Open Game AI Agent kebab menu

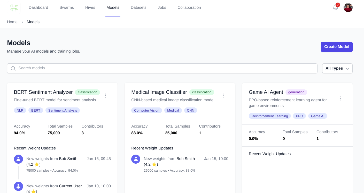point(340,98)
